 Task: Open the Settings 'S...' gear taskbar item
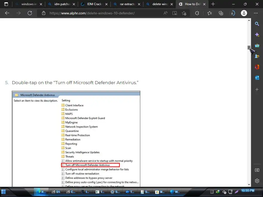coord(115,192)
